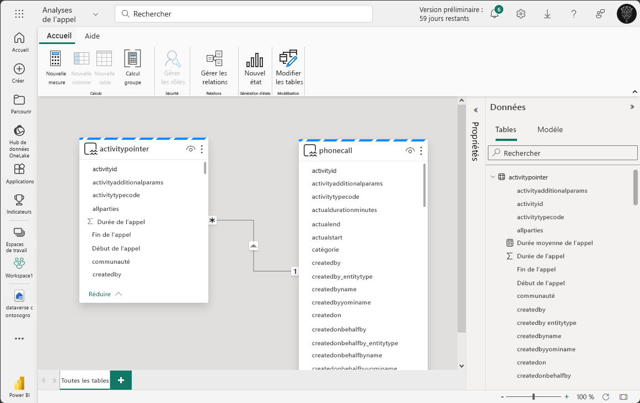Click the zoom out minus button

tap(502, 396)
